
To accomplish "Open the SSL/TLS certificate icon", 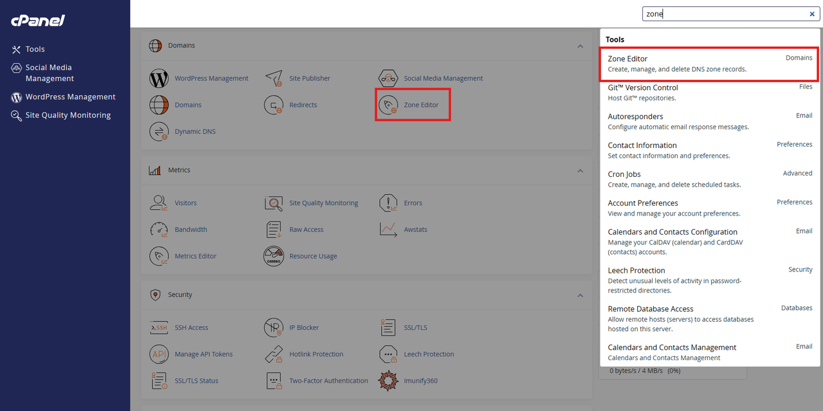I will point(388,328).
